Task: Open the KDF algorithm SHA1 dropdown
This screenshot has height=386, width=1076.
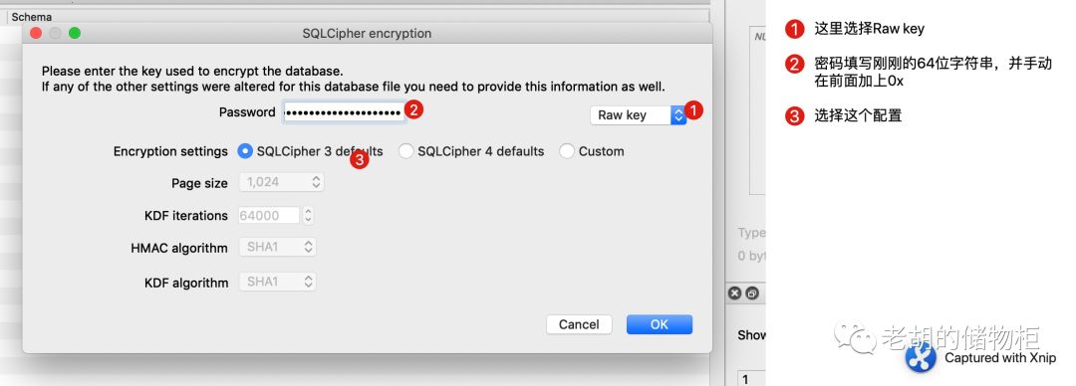Action: pyautogui.click(x=277, y=282)
